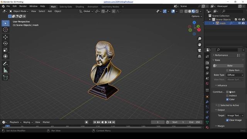Open the World properties tab
The width and height of the screenshot is (247, 139).
(207, 83)
